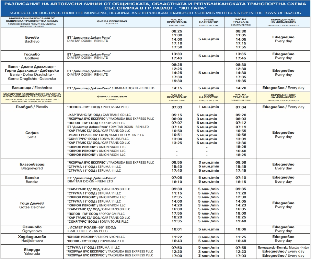Select Sofia frequency Ежедневно / Every day
312x259 pixels.
click(x=283, y=135)
